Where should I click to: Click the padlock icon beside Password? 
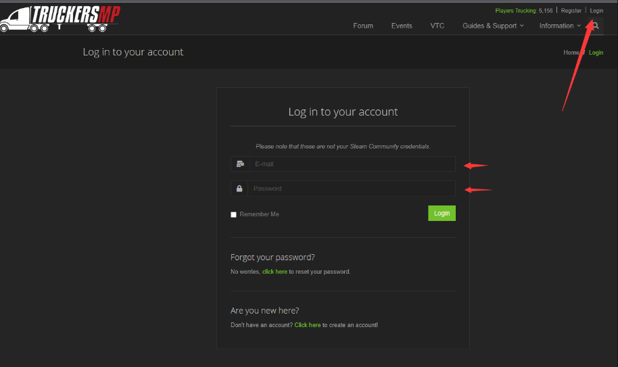coord(239,189)
